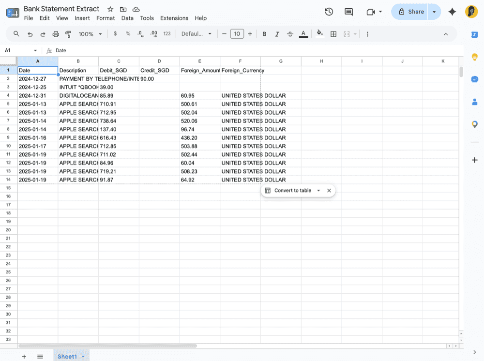Activate the paint format tool
484x361 pixels.
tap(68, 34)
